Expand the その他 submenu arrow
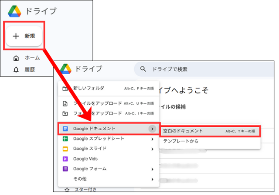This screenshot has width=279, height=195. 152,179
